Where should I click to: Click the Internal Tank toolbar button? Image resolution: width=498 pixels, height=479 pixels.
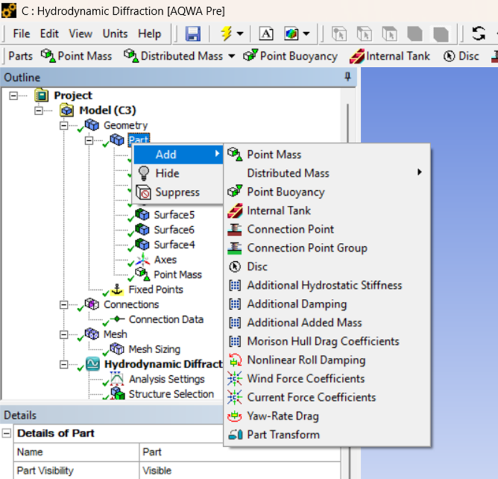tap(389, 56)
